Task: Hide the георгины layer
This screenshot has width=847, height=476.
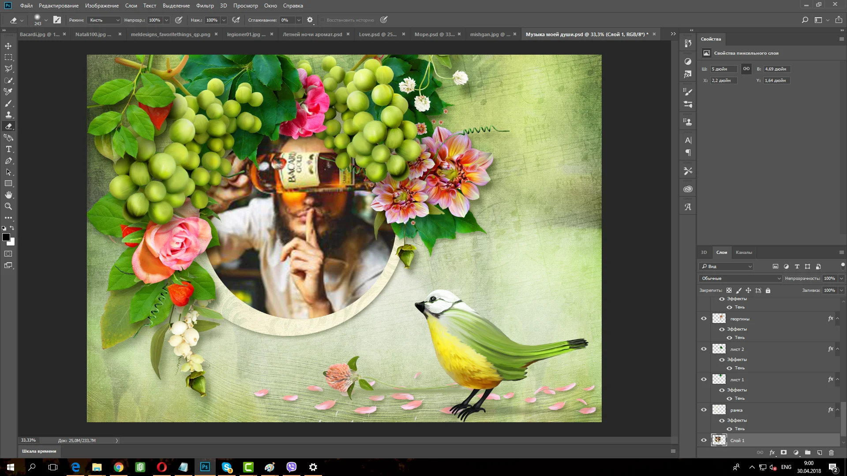Action: (704, 319)
